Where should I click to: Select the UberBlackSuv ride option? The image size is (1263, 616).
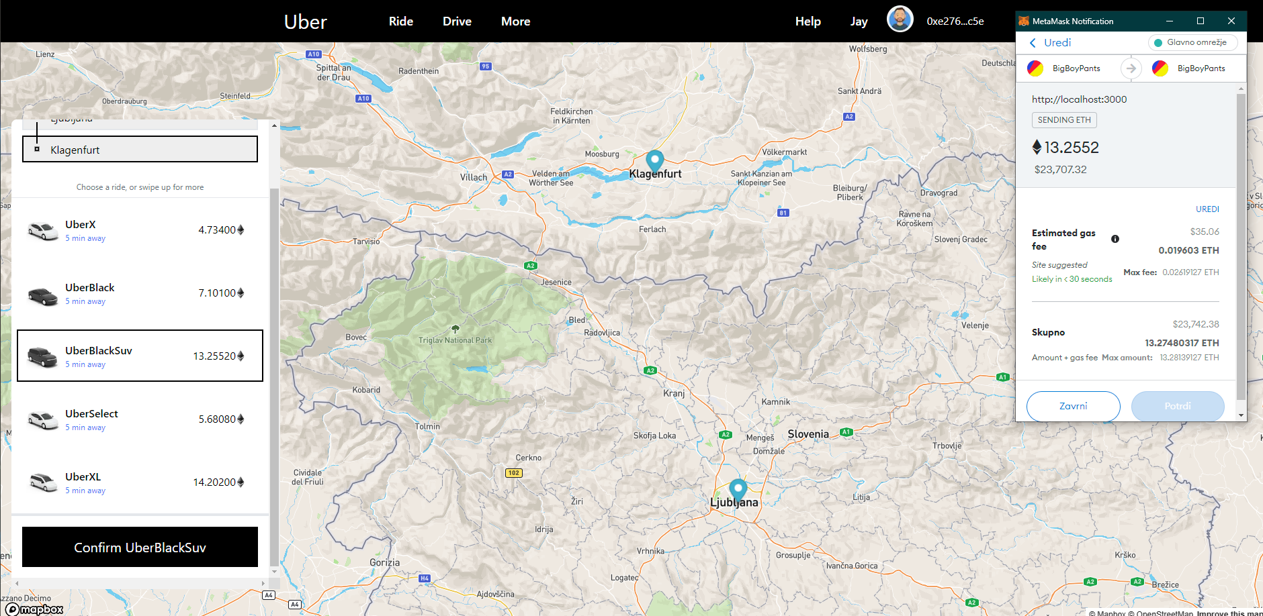click(x=140, y=356)
